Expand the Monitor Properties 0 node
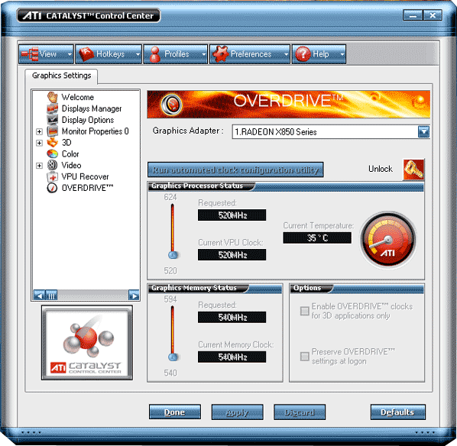Screen dimensions: 457x446 (39, 131)
